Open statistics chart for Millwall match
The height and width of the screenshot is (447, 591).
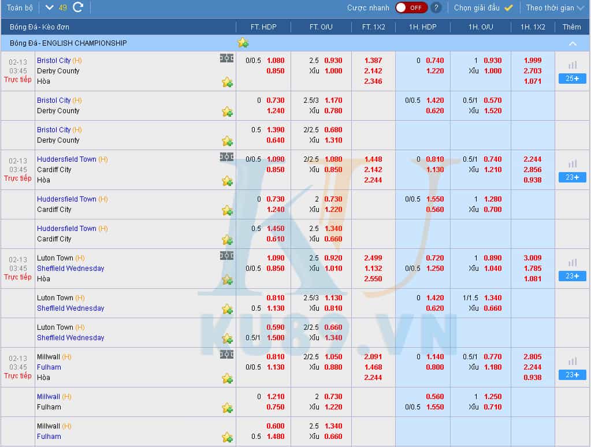pyautogui.click(x=573, y=361)
